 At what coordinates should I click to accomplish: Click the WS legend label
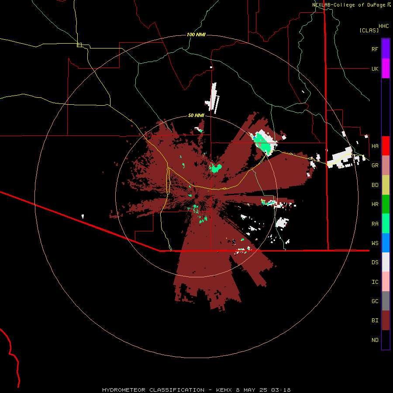click(375, 243)
